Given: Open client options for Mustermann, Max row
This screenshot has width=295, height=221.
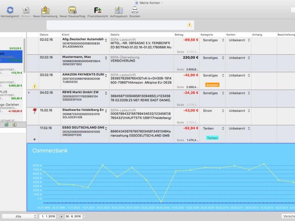Looking at the screenshot, I should 106,58.
